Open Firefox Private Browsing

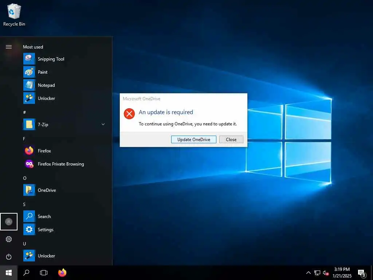64,164
